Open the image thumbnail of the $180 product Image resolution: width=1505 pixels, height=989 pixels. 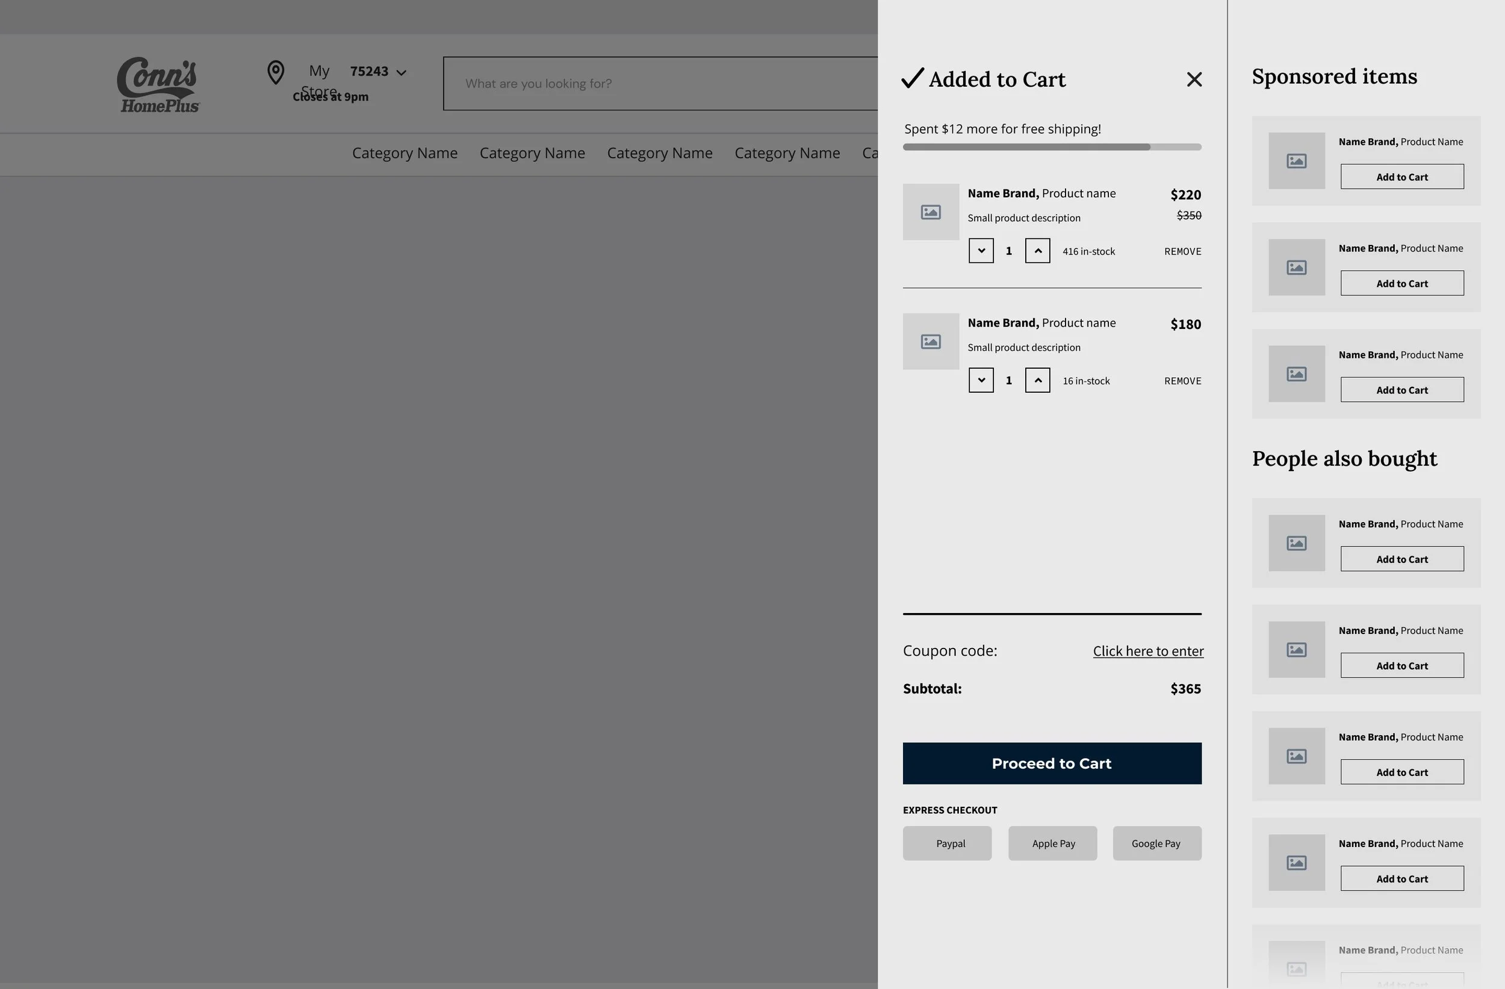930,342
